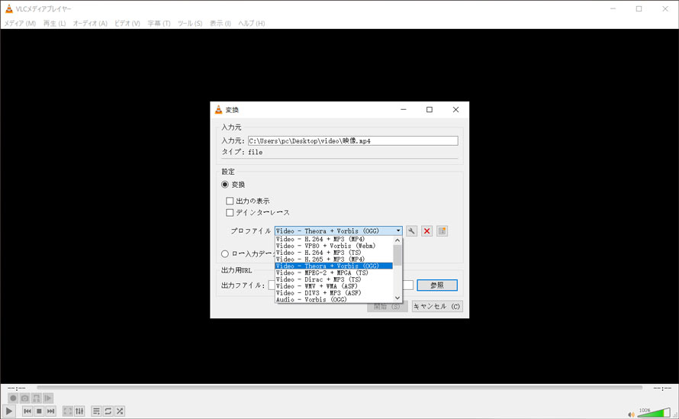Click the Next media button
The width and height of the screenshot is (679, 419).
pyautogui.click(x=50, y=411)
